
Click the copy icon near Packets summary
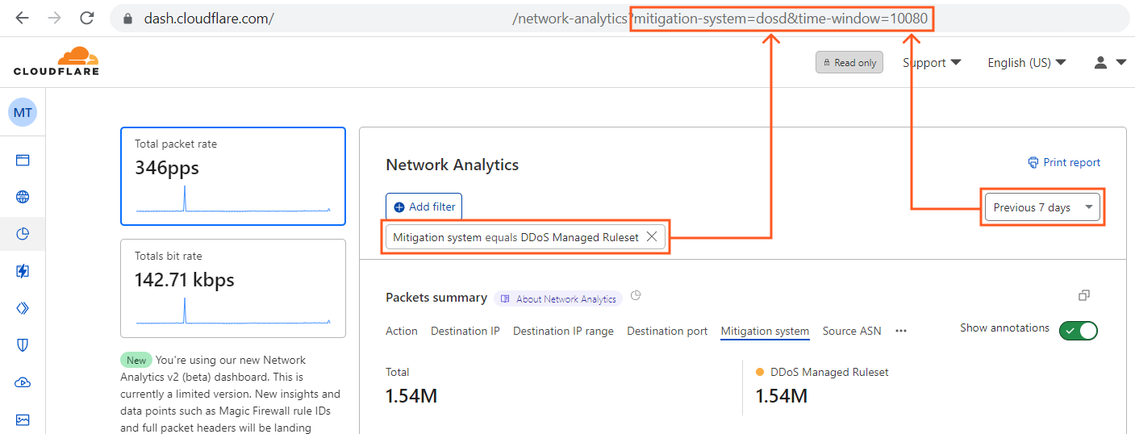coord(1084,296)
